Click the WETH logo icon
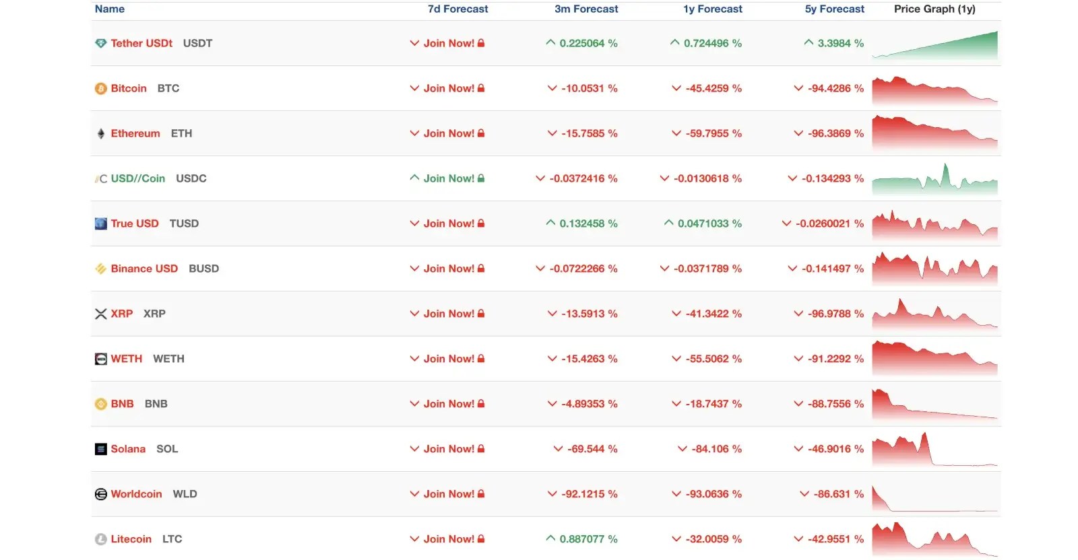The width and height of the screenshot is (1078, 560). tap(101, 359)
